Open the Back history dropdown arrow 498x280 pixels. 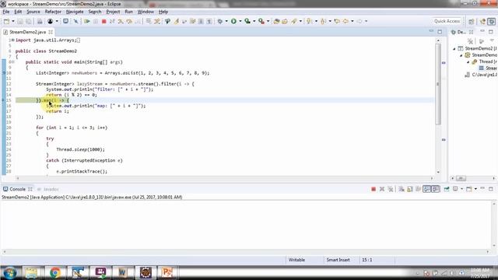(352, 21)
